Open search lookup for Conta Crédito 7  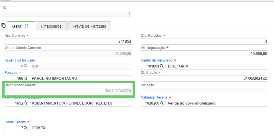pyautogui.click(x=25, y=128)
